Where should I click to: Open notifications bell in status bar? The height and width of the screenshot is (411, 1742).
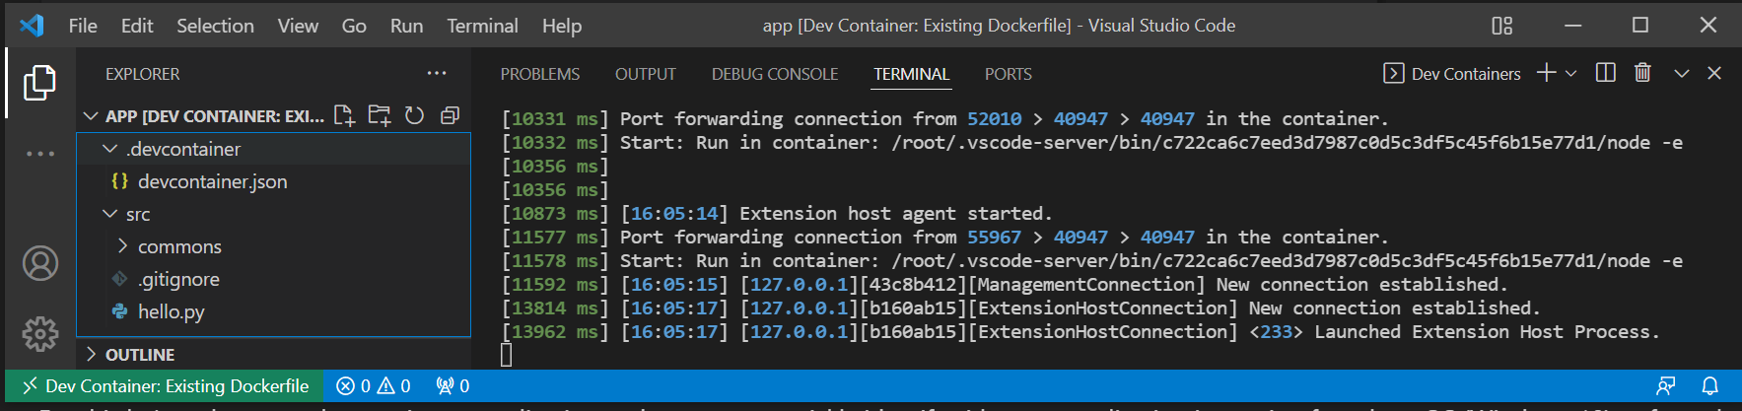pos(1710,386)
